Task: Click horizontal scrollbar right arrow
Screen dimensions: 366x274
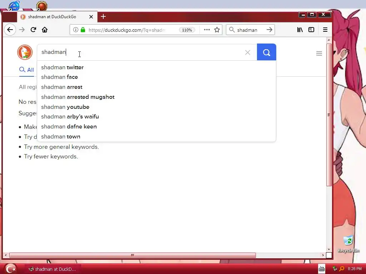Action: (323, 255)
